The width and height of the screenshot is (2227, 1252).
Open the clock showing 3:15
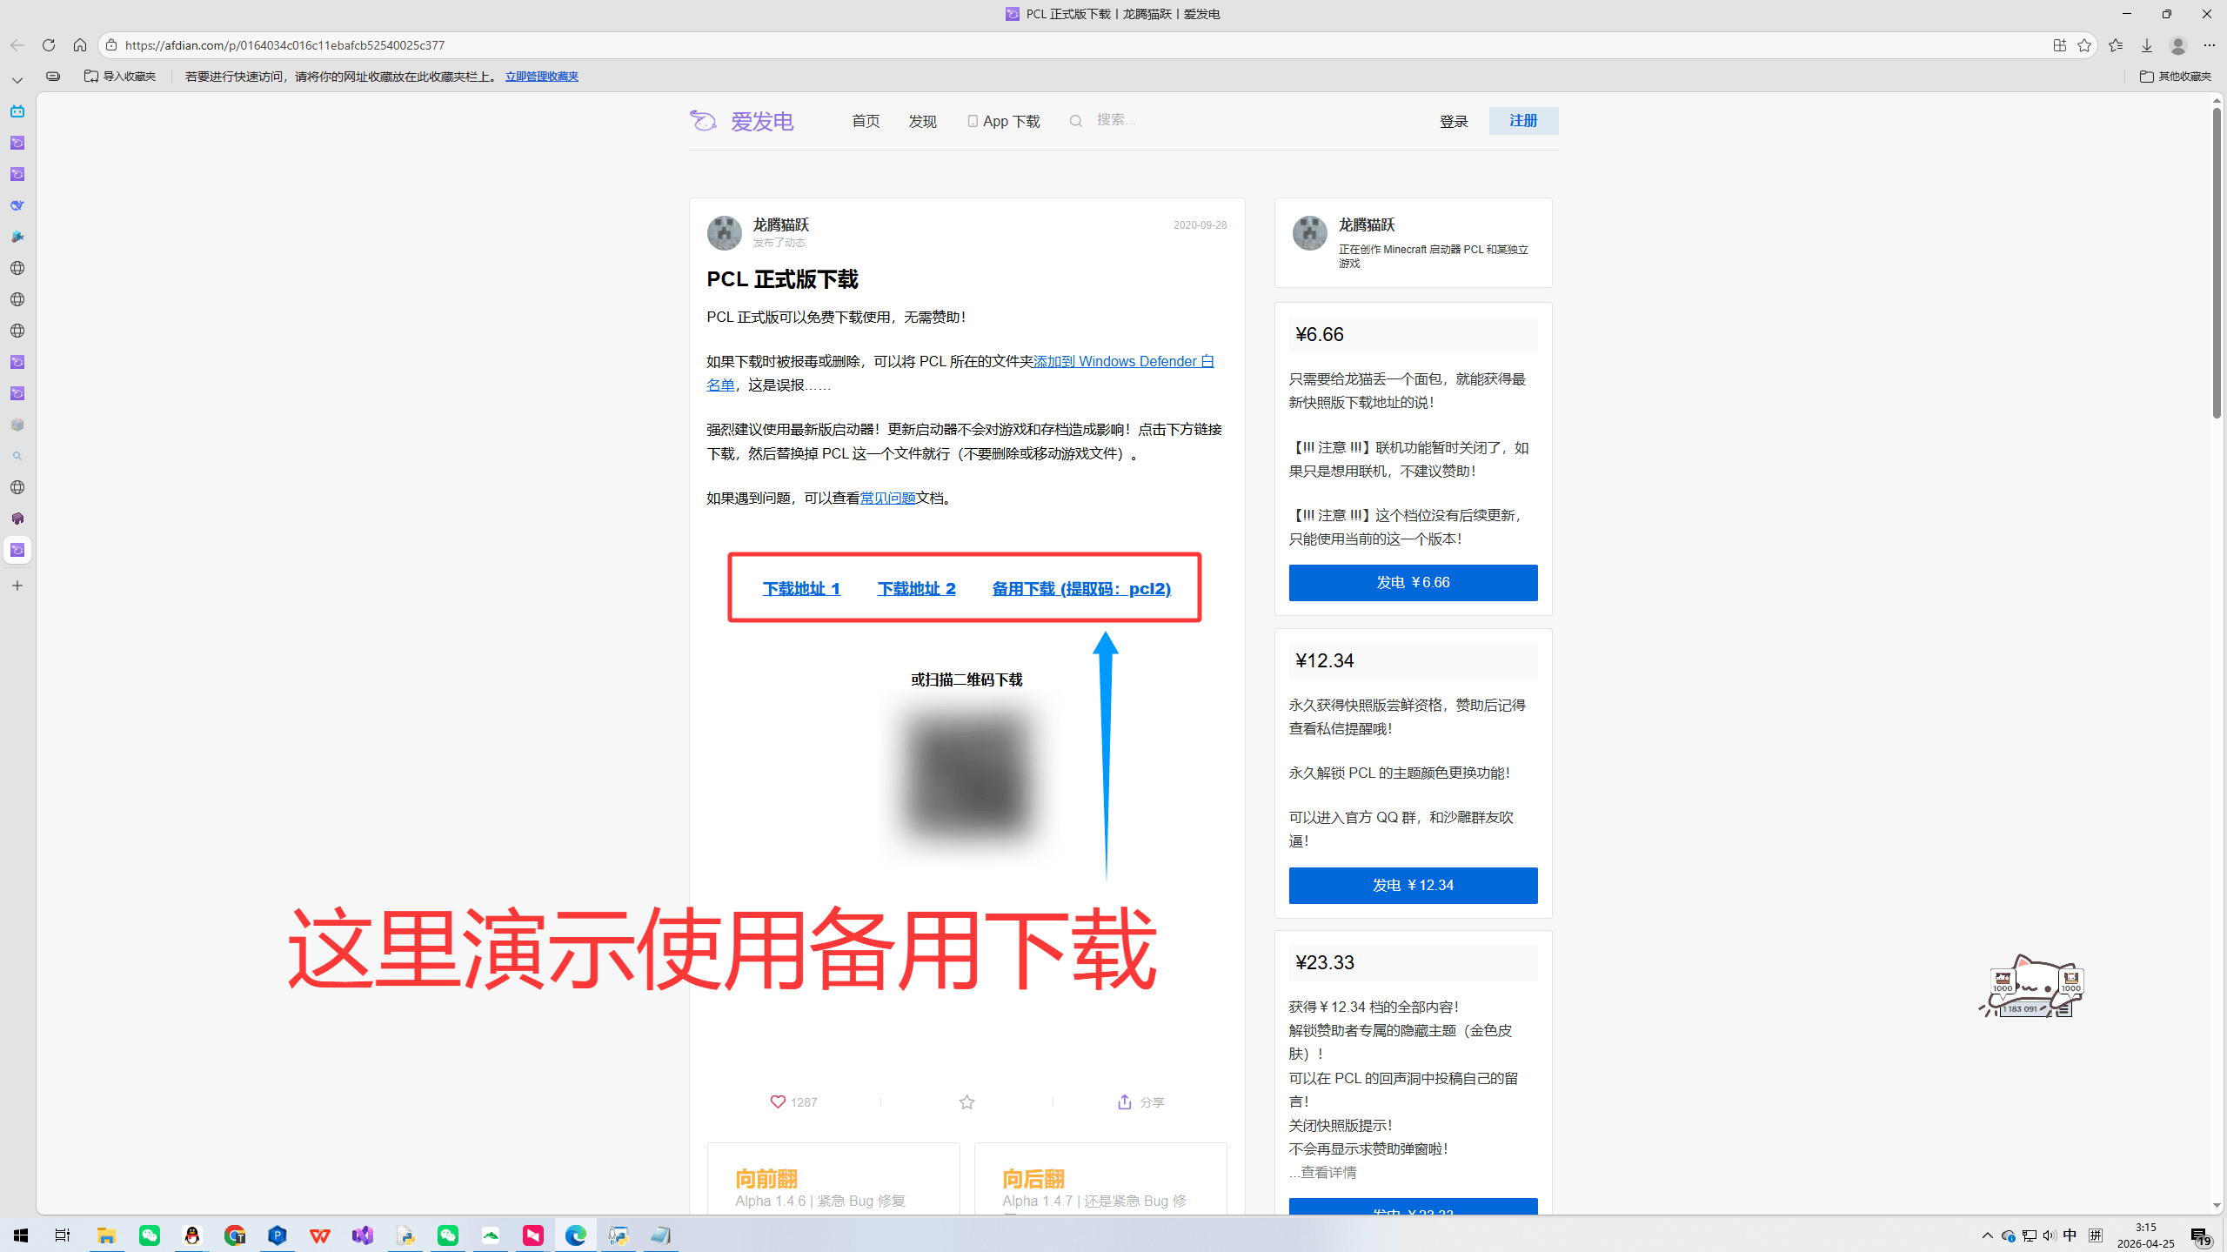[2145, 1235]
